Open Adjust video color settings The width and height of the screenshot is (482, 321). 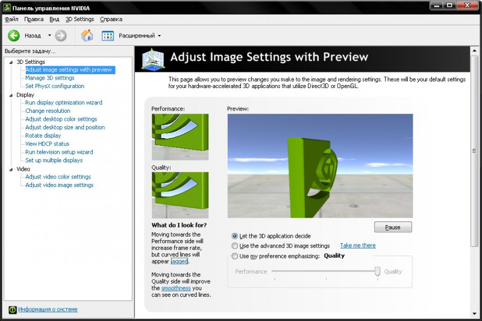[x=58, y=177]
